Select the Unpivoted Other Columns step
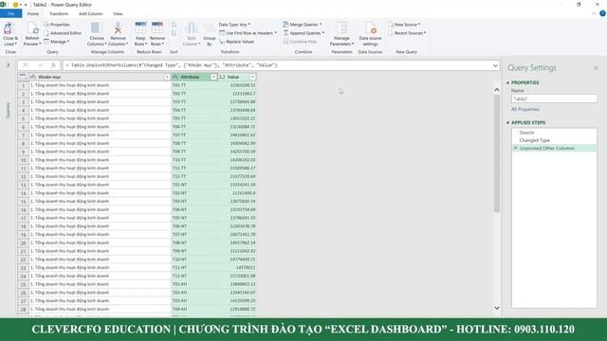The image size is (607, 341). pyautogui.click(x=554, y=148)
